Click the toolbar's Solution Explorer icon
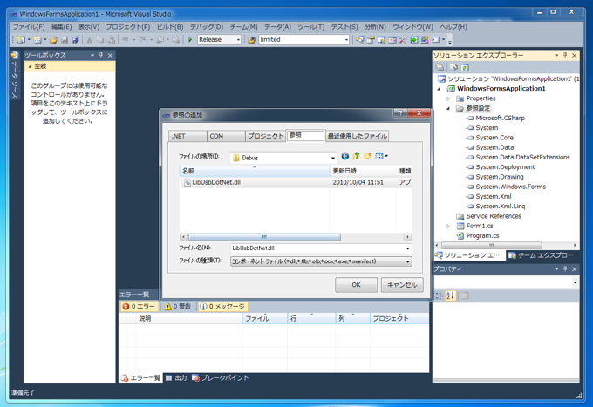 point(359,40)
